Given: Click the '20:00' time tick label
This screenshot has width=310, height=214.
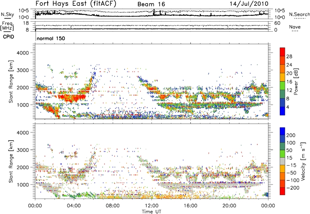Looking at the screenshot, I should click(229, 206).
